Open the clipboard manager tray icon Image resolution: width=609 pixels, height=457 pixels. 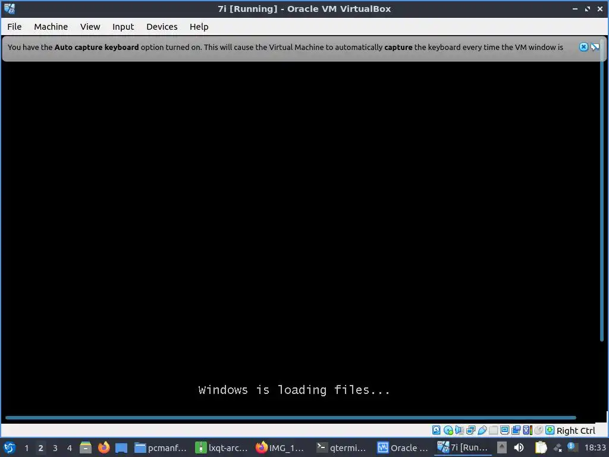click(x=541, y=447)
